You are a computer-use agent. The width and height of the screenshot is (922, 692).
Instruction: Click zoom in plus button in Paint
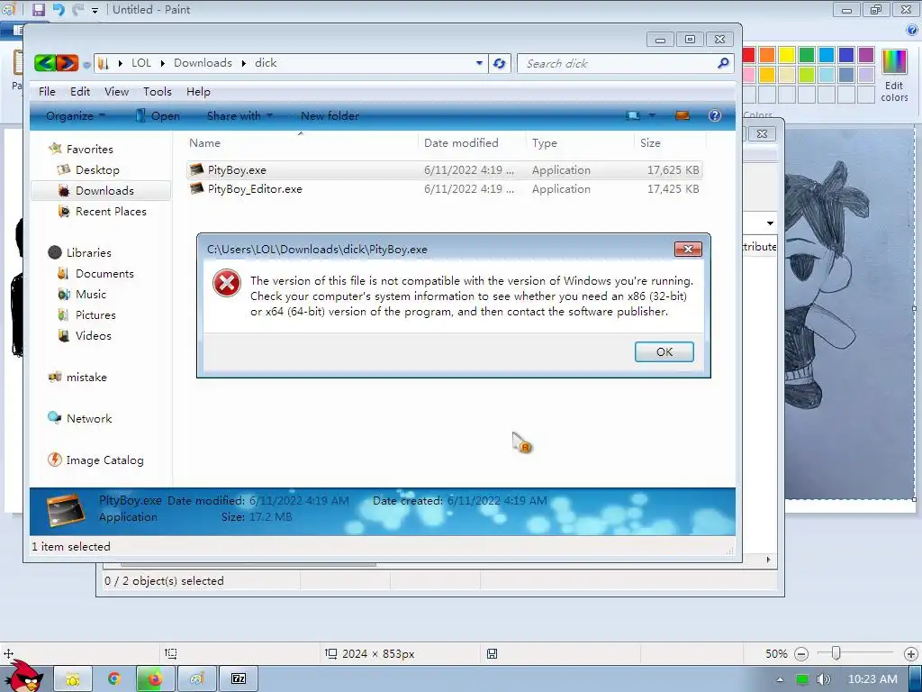point(911,654)
